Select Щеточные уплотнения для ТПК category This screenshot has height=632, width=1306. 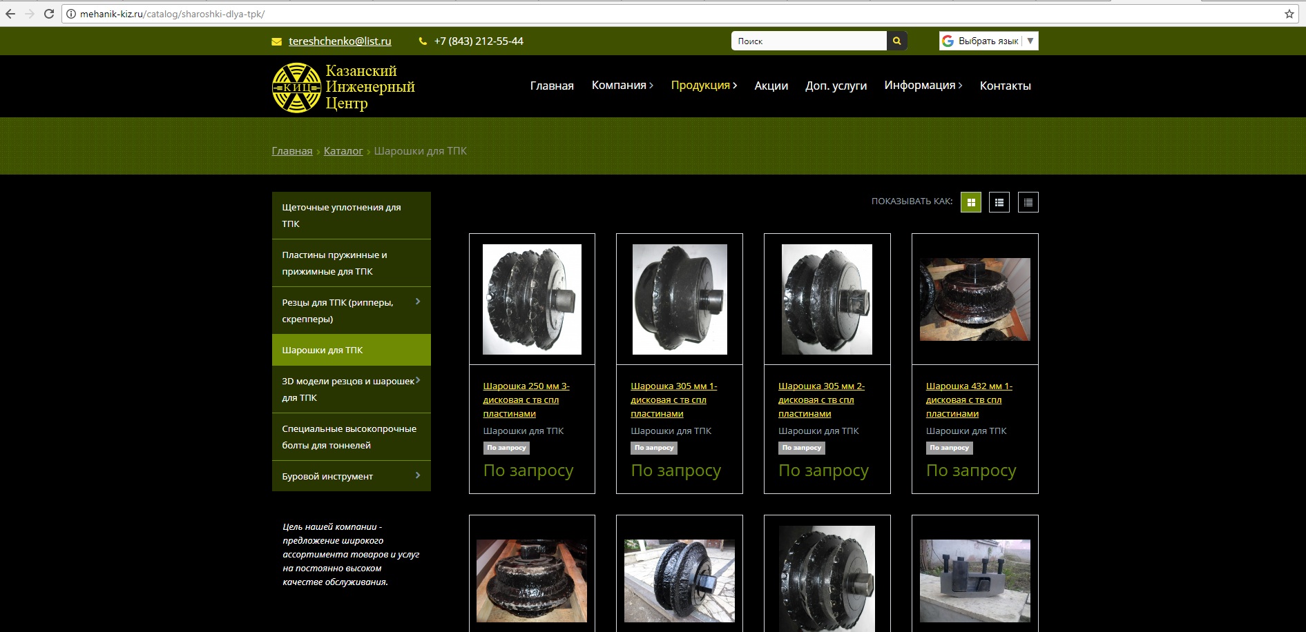point(352,215)
